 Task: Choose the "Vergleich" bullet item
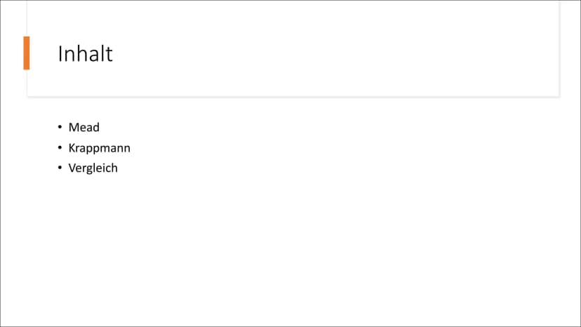click(x=93, y=168)
